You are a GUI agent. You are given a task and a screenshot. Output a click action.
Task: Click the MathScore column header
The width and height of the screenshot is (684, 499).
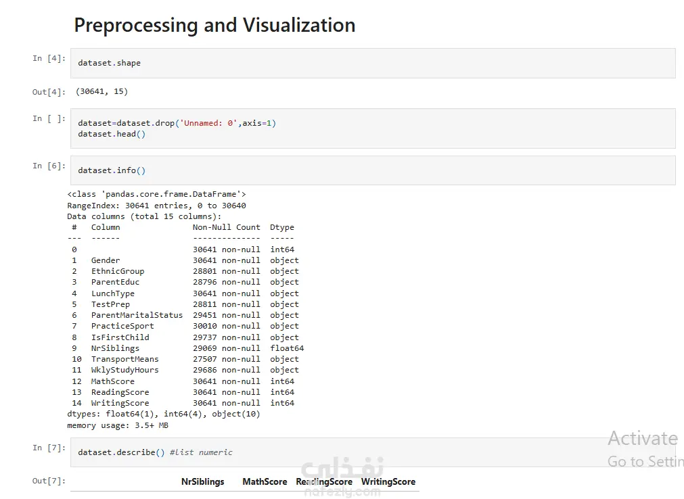click(x=265, y=481)
